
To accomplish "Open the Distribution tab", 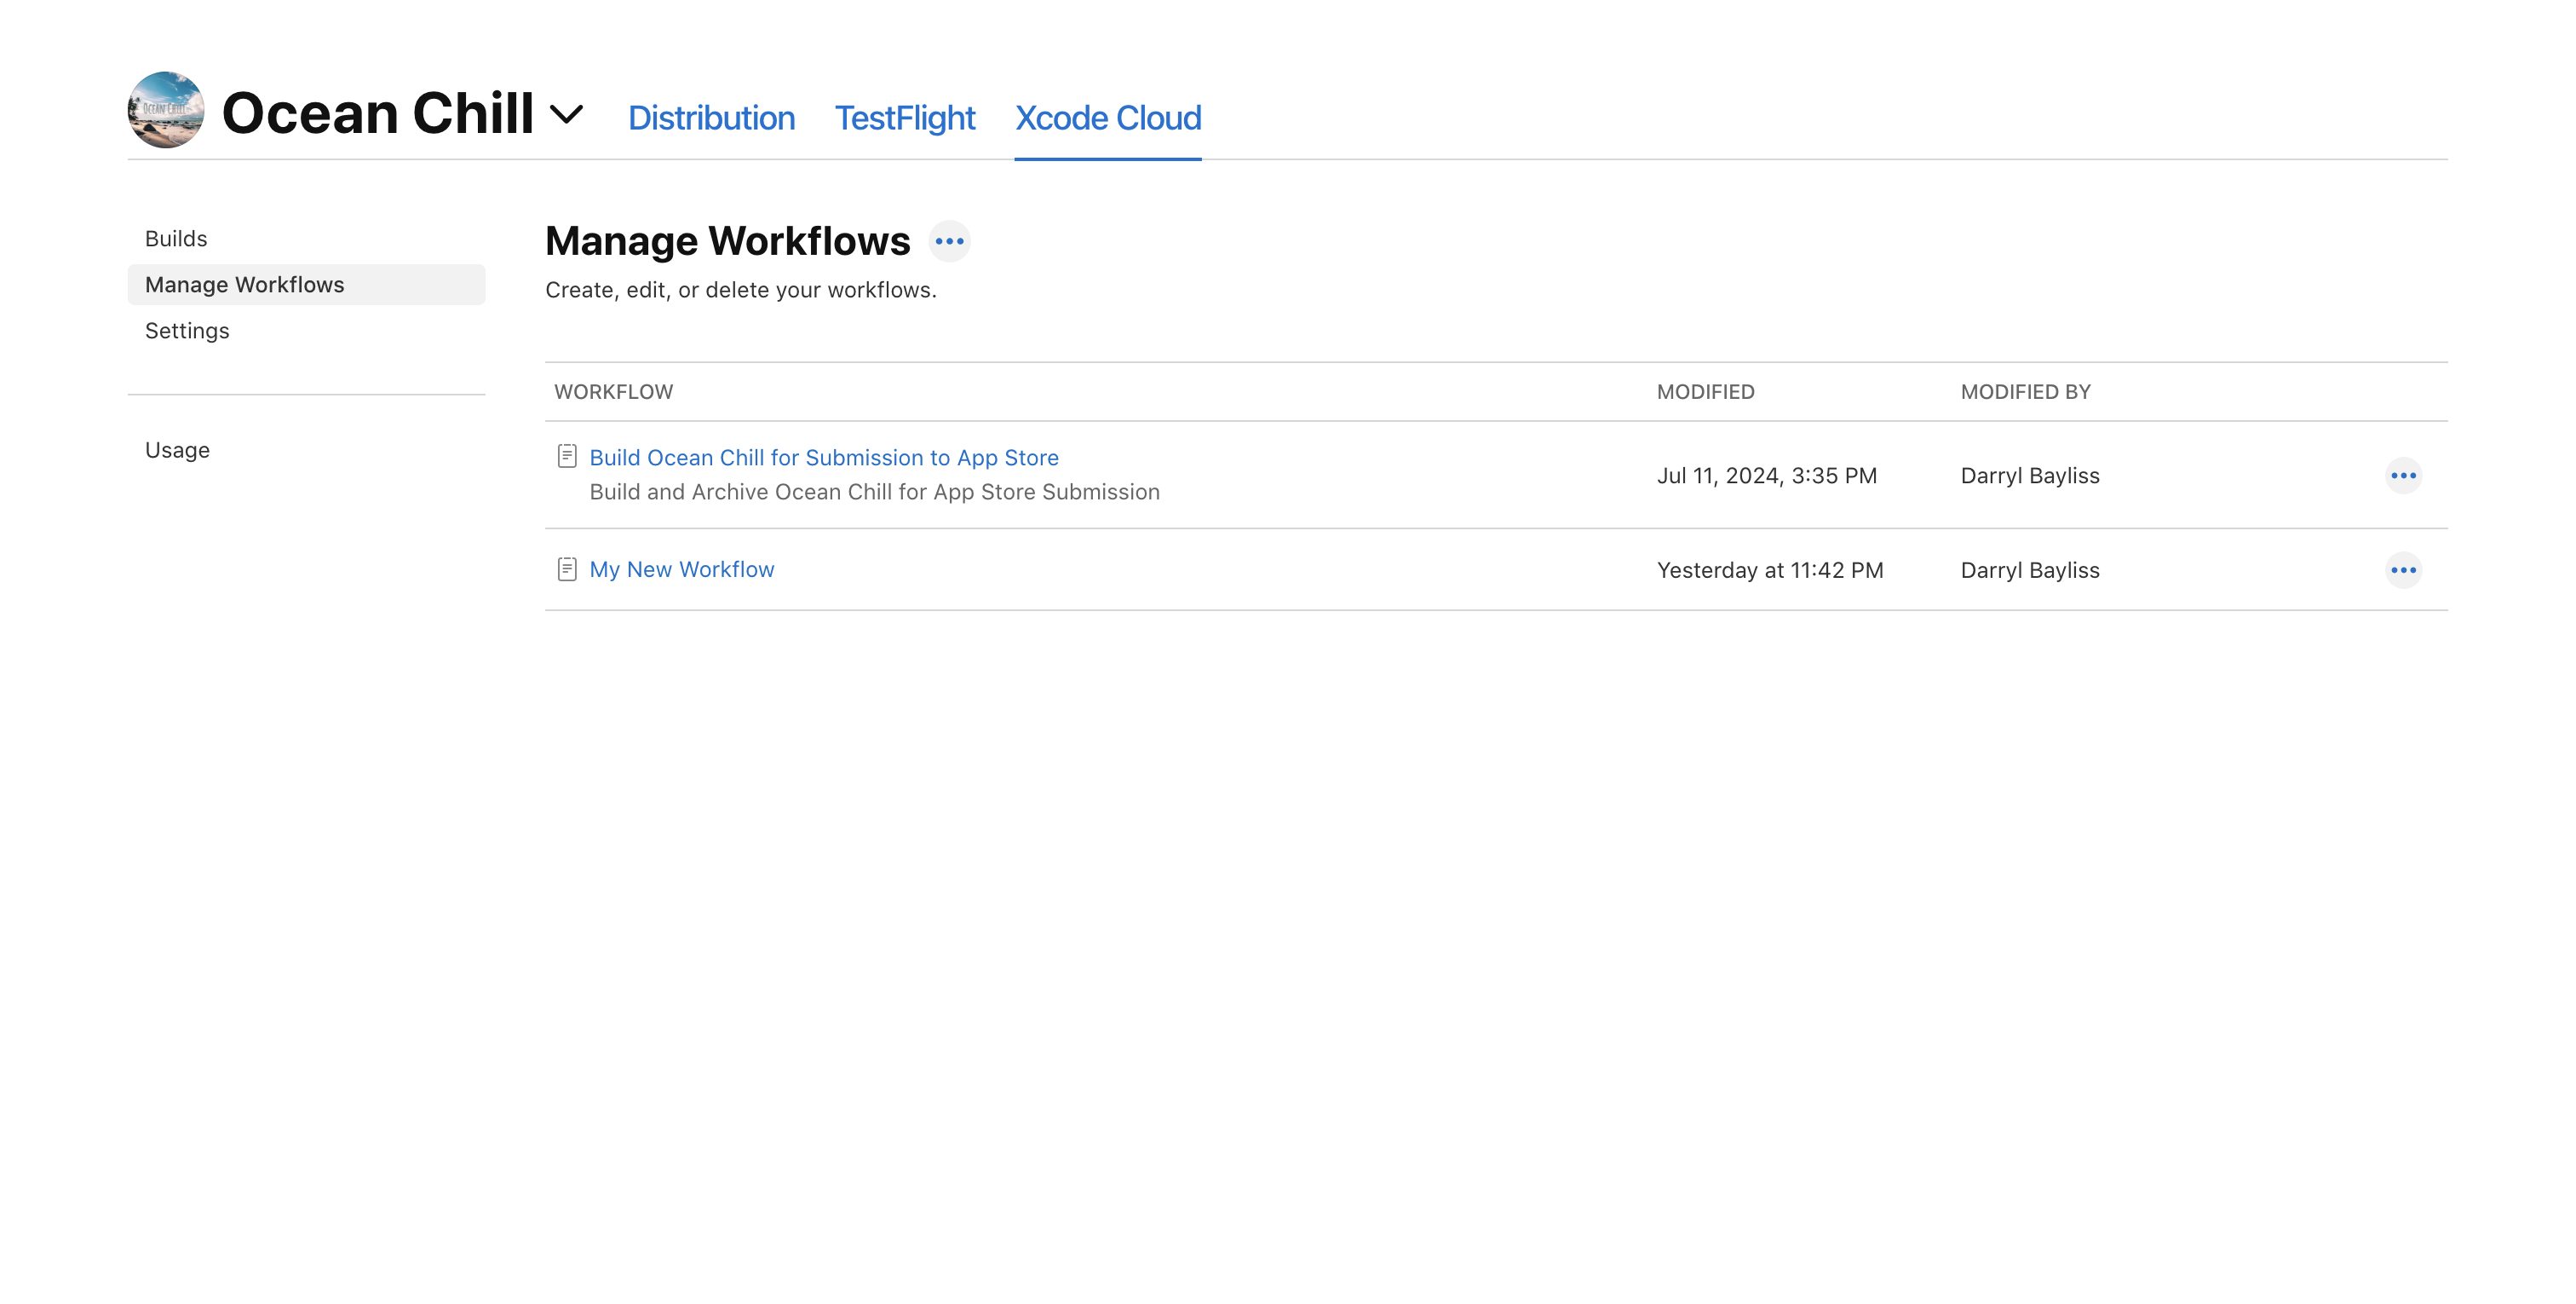I will click(x=711, y=118).
